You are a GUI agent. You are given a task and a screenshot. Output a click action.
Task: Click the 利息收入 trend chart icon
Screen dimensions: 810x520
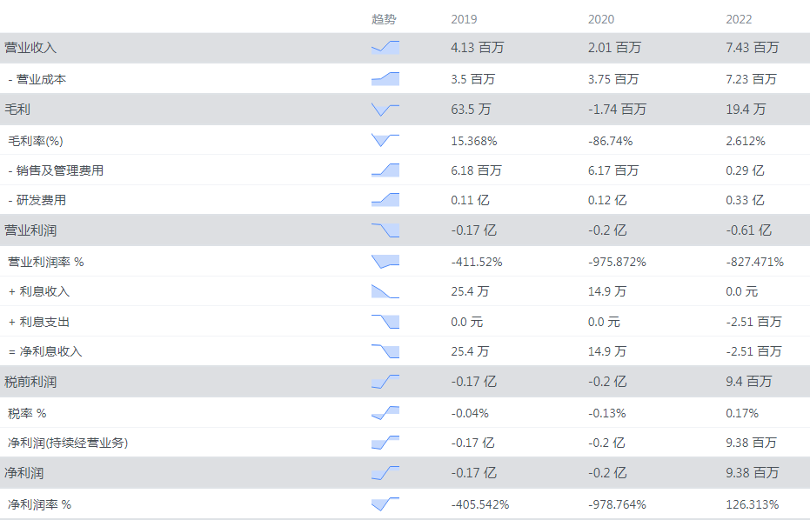click(x=385, y=291)
